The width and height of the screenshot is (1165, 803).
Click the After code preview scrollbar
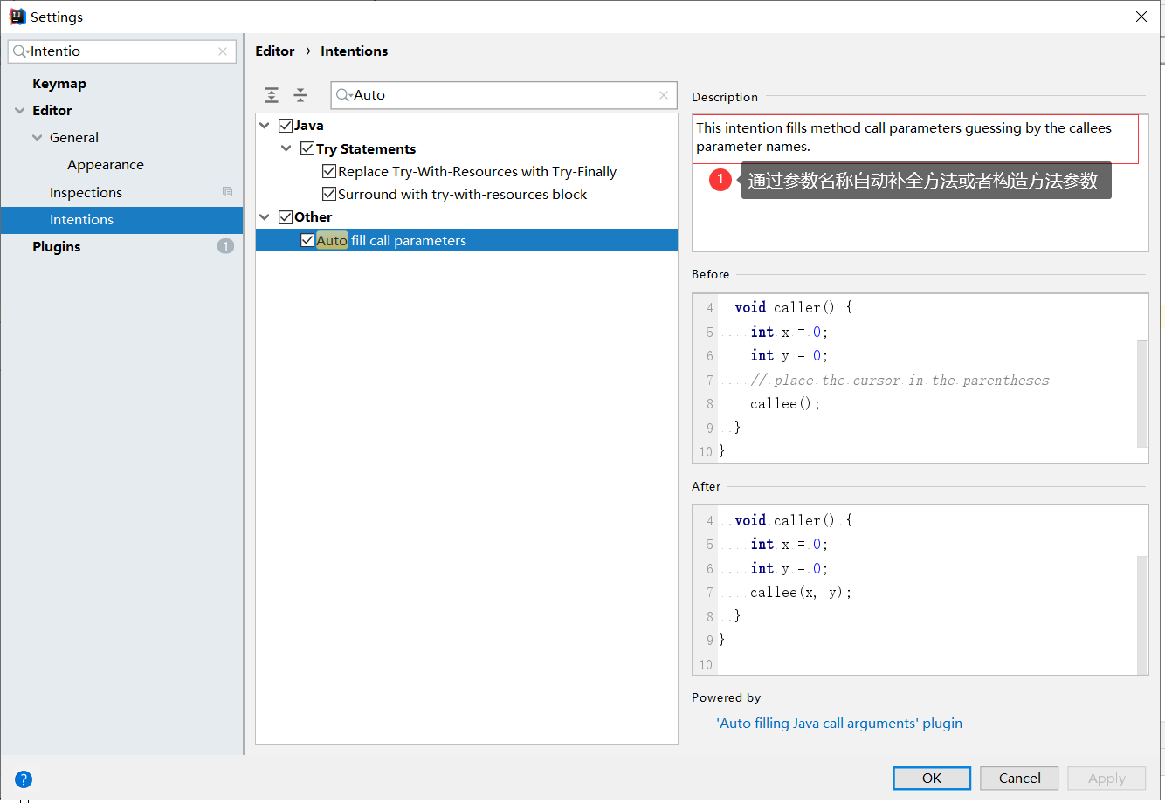point(1142,614)
